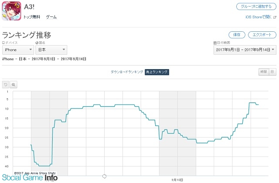Screen dimensions: 279x183
Task: Toggle chart granularity to 時間
Action: click(x=263, y=72)
